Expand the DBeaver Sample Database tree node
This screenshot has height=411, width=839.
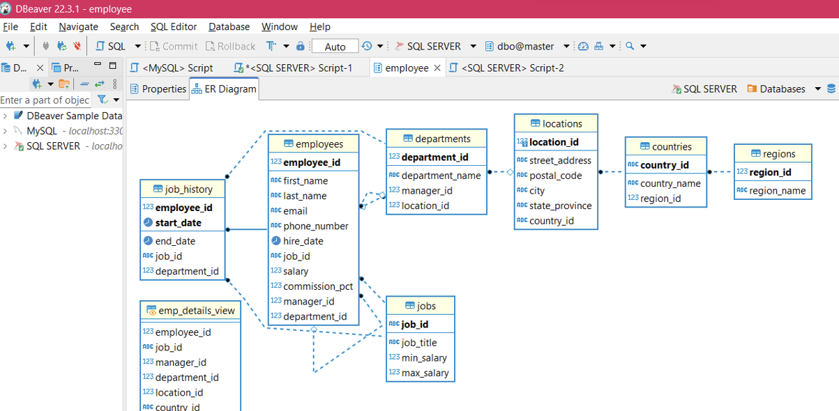(6, 116)
